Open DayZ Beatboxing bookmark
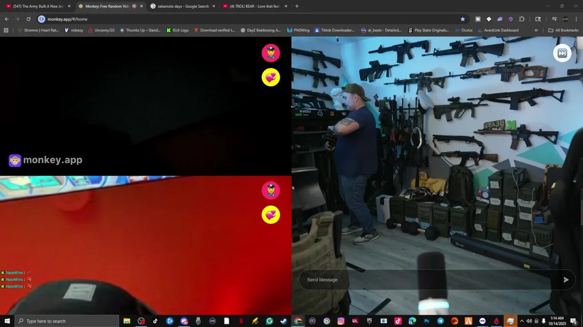The image size is (583, 327). coord(261,30)
